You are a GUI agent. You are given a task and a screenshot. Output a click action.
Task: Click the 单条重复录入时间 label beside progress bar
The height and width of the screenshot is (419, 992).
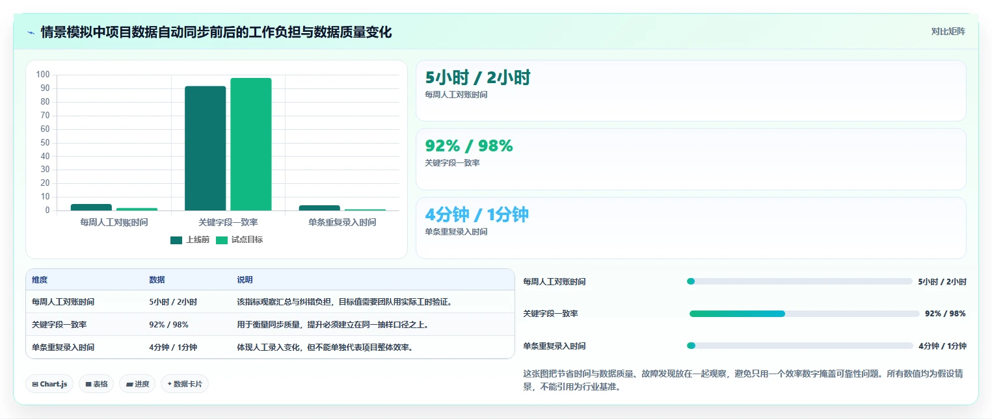[x=554, y=346]
